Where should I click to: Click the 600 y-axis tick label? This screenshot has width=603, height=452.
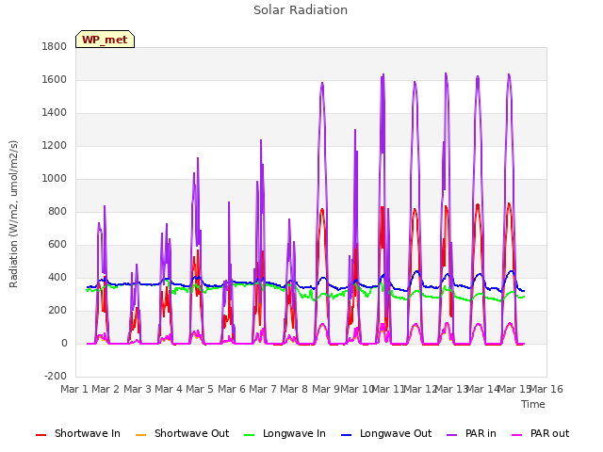point(57,245)
